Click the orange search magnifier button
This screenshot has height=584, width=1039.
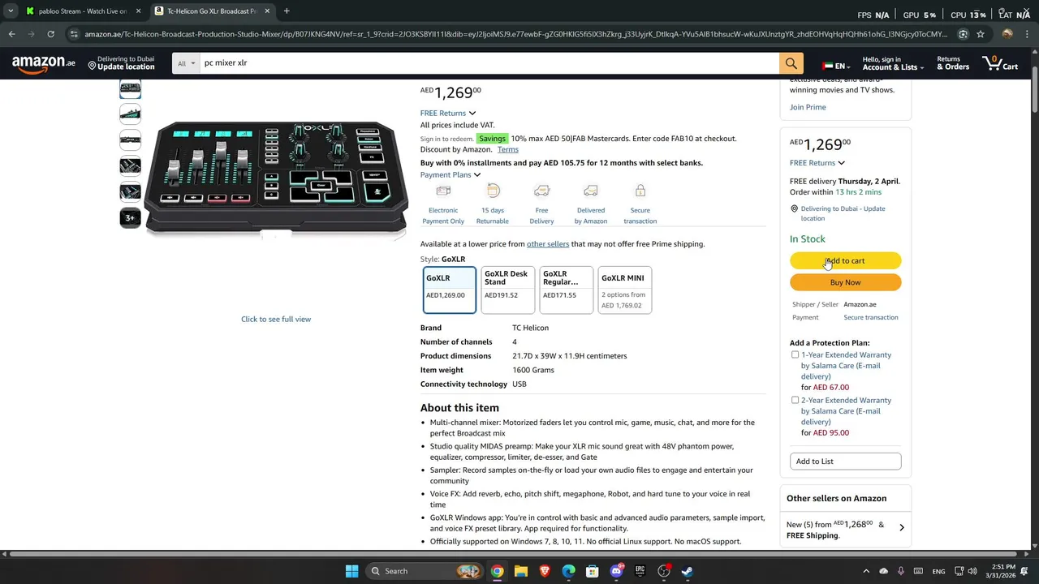(791, 63)
